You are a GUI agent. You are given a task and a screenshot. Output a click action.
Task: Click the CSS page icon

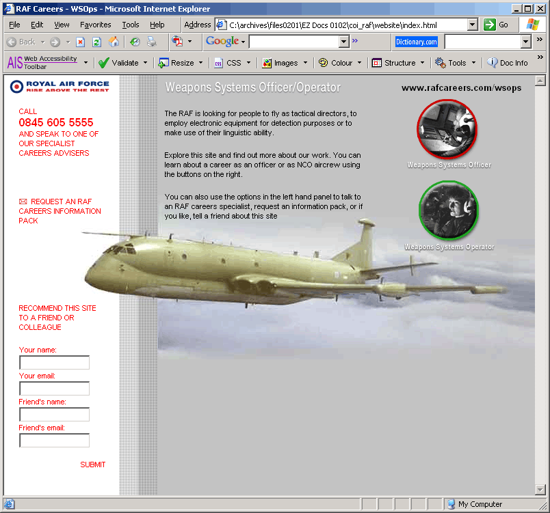tap(218, 63)
